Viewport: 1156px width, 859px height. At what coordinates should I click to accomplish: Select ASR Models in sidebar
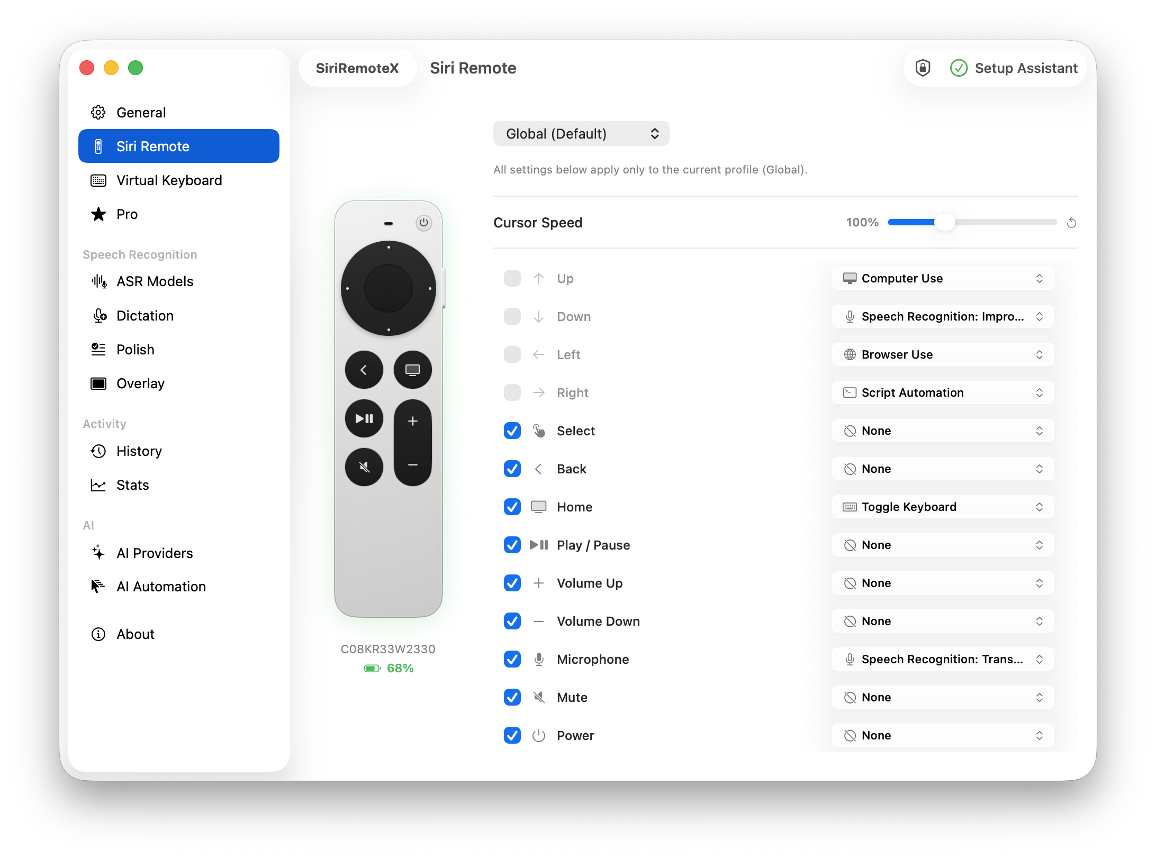[x=179, y=282]
